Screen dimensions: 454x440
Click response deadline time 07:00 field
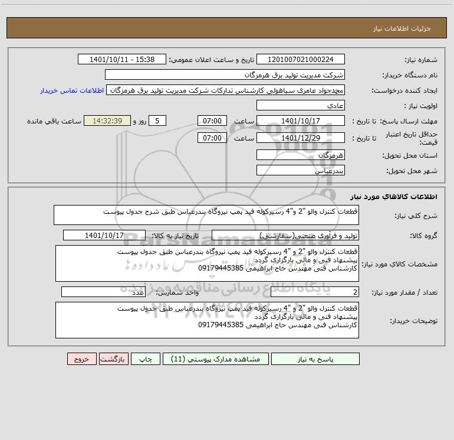(x=212, y=120)
